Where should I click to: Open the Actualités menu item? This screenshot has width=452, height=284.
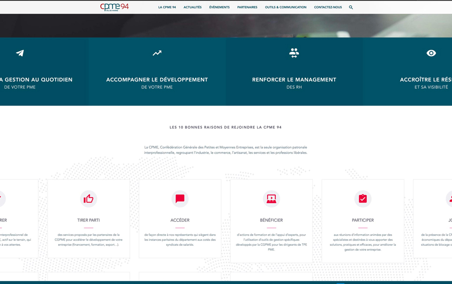tap(192, 7)
